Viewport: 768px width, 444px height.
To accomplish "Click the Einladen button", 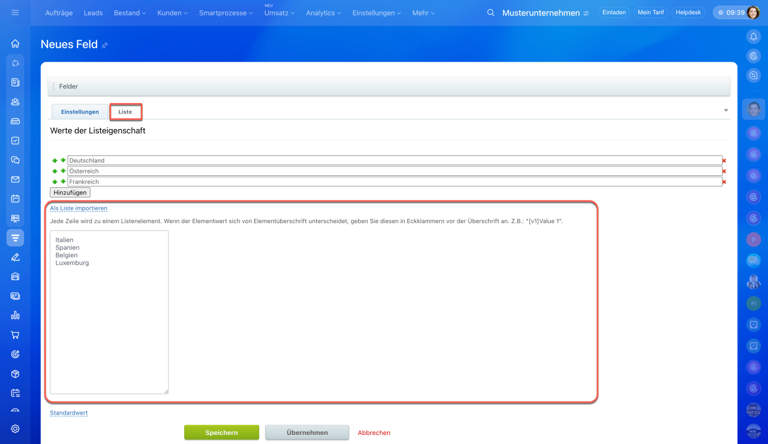I will 614,13.
